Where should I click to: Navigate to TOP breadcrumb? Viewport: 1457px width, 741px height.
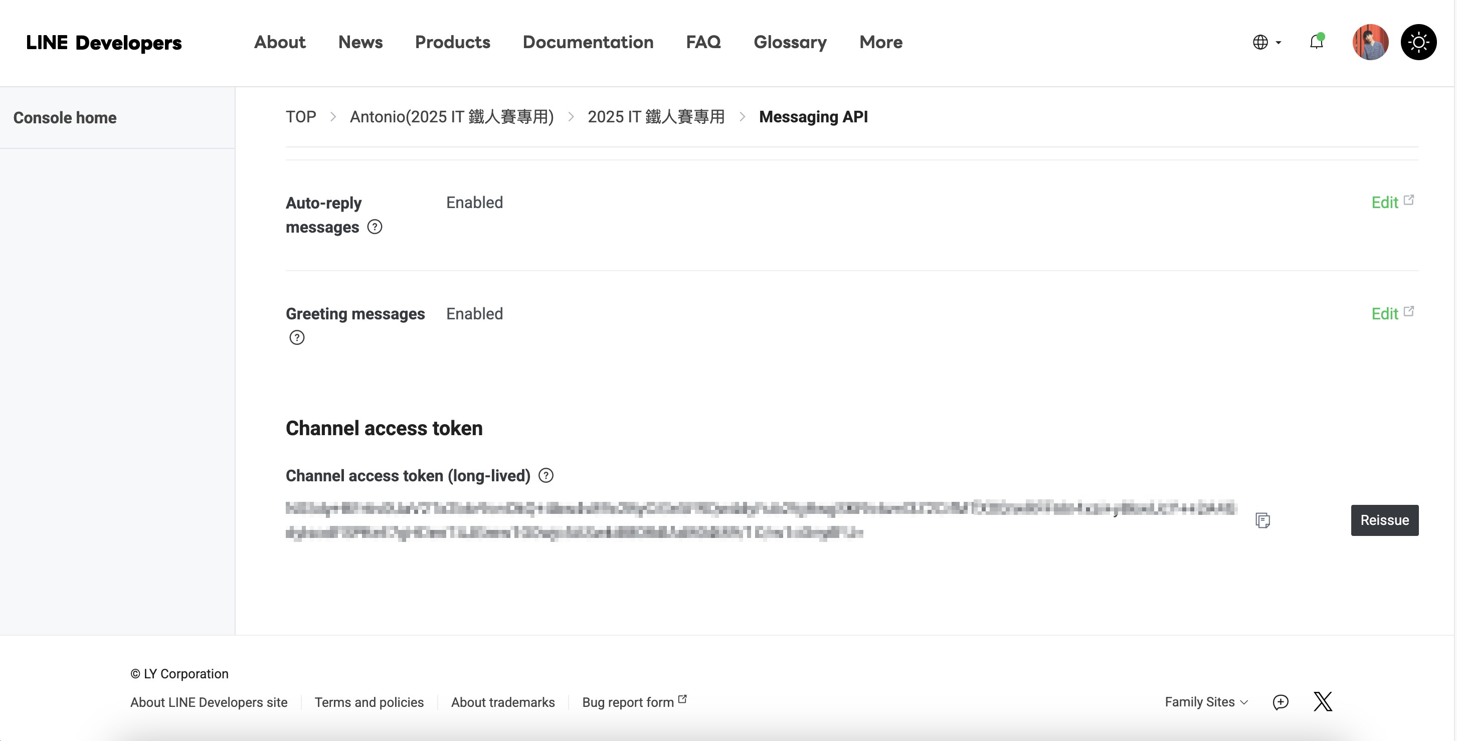pos(301,116)
